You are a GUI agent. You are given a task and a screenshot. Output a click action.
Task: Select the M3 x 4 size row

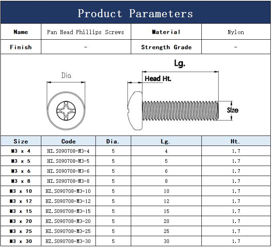point(21,151)
